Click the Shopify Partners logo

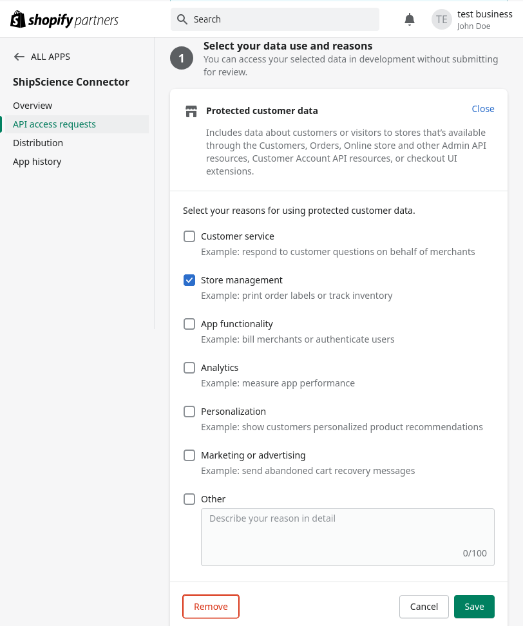click(64, 19)
